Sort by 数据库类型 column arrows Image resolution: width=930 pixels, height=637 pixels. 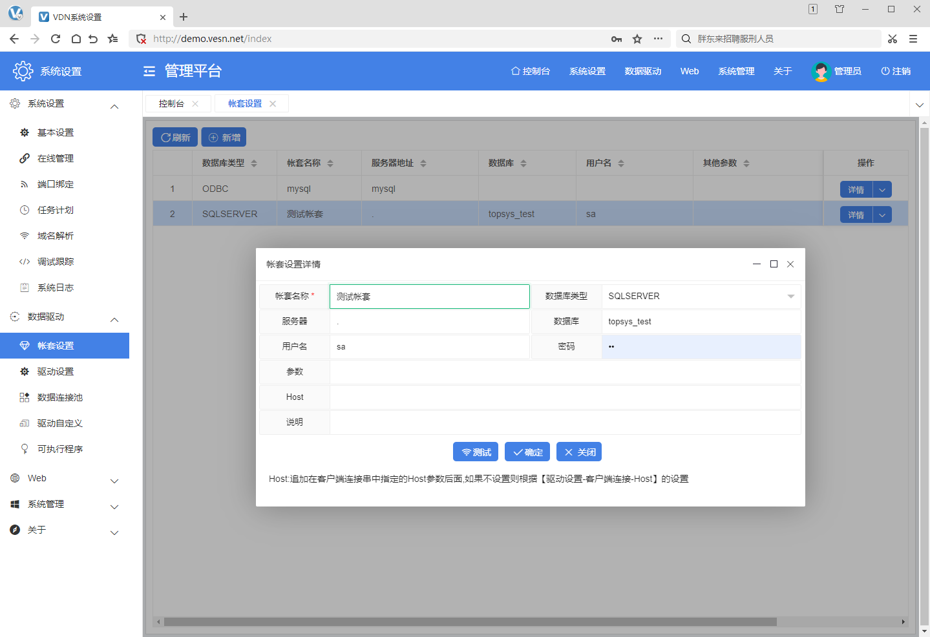tap(254, 163)
